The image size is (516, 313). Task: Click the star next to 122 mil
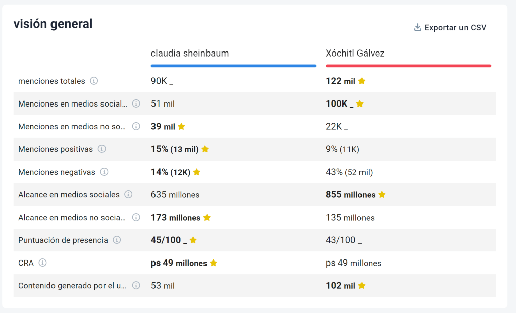pyautogui.click(x=362, y=81)
